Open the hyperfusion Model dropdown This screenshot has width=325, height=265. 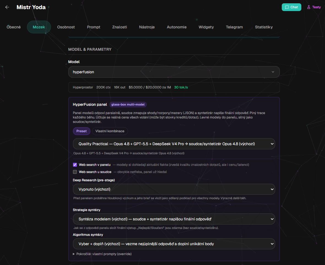(x=174, y=72)
